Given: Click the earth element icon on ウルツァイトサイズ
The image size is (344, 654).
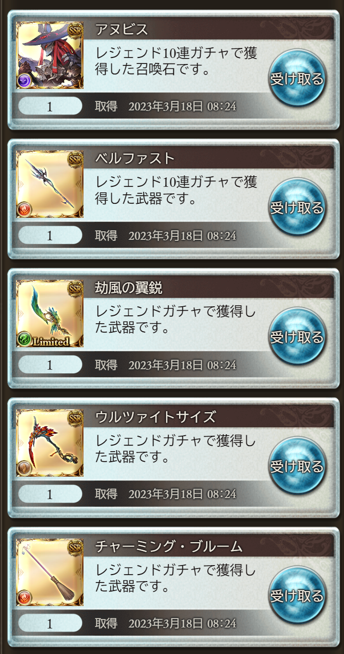Looking at the screenshot, I should [24, 469].
